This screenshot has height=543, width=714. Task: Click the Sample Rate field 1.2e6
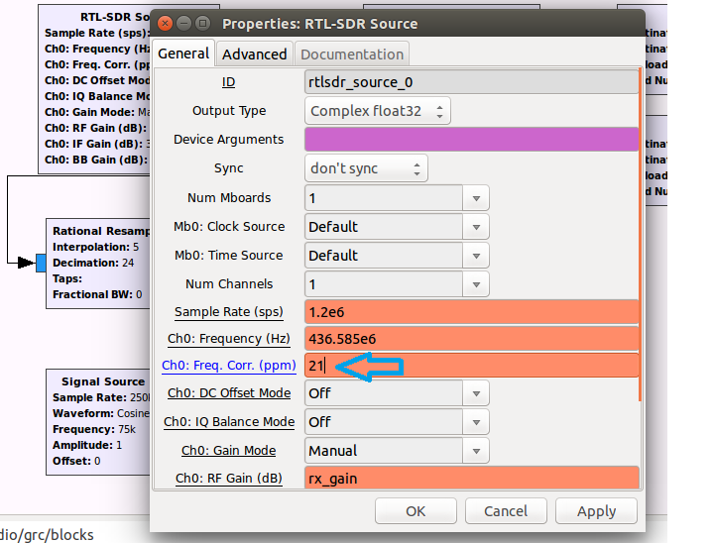tap(471, 312)
